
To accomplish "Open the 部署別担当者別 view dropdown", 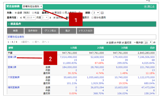I will pyautogui.click(x=32, y=6).
